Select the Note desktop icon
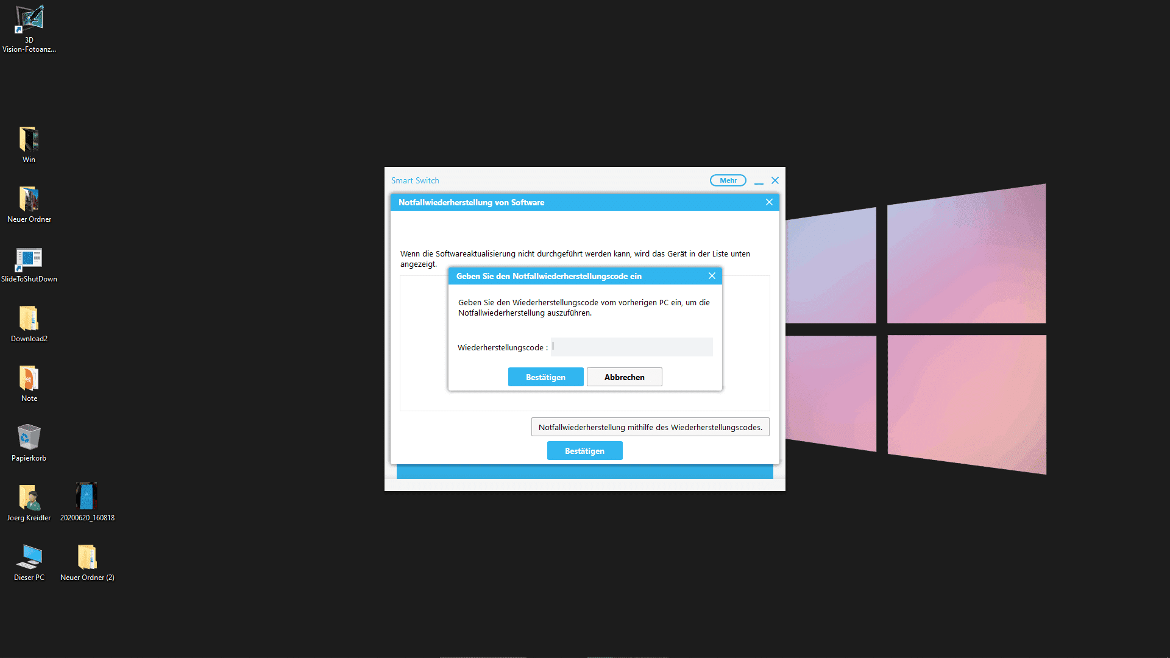 [x=29, y=383]
